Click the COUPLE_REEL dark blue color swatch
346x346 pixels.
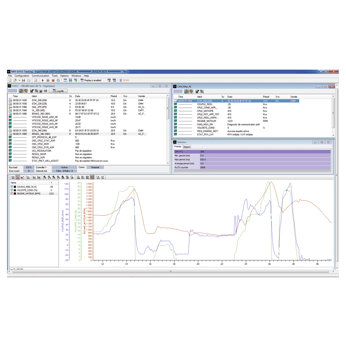coord(15,187)
